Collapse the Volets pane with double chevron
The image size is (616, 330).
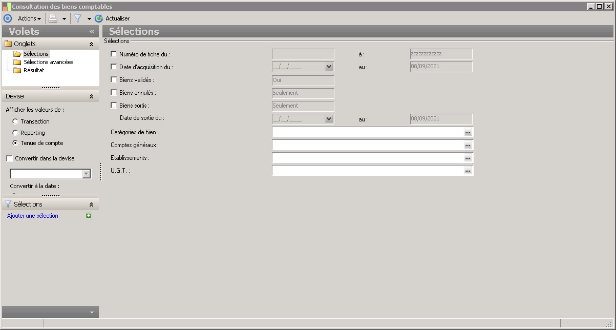(x=92, y=31)
